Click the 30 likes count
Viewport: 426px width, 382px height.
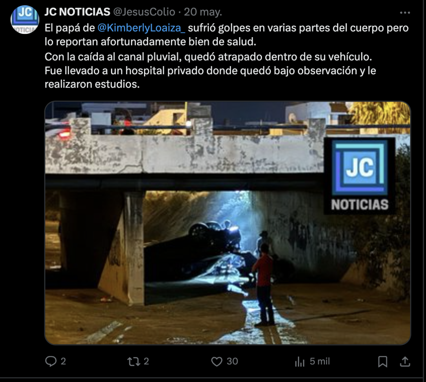(x=232, y=361)
